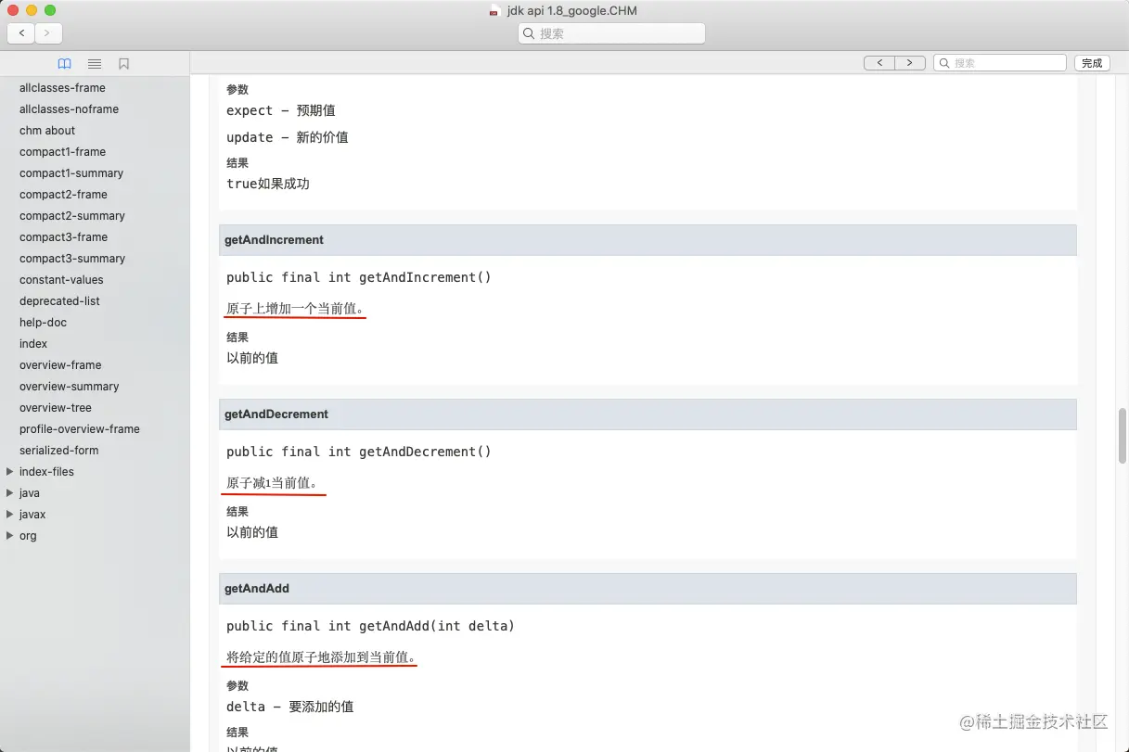Click the find bar magnifier icon
This screenshot has width=1129, height=752.
944,63
